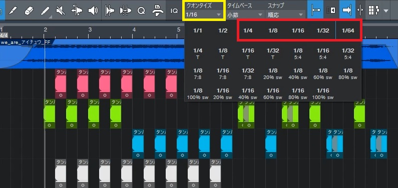Select the Split (knife) tool
This screenshot has width=398, height=188.
[x=13, y=10]
